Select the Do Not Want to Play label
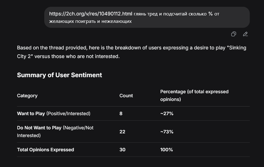The height and width of the screenshot is (167, 264). click(39, 128)
